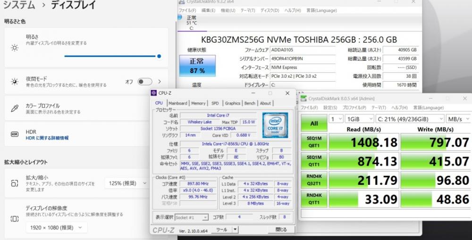Open テーマ(T) menu in CrystalDiskInfo
This screenshot has width=472, height=240.
247,10
